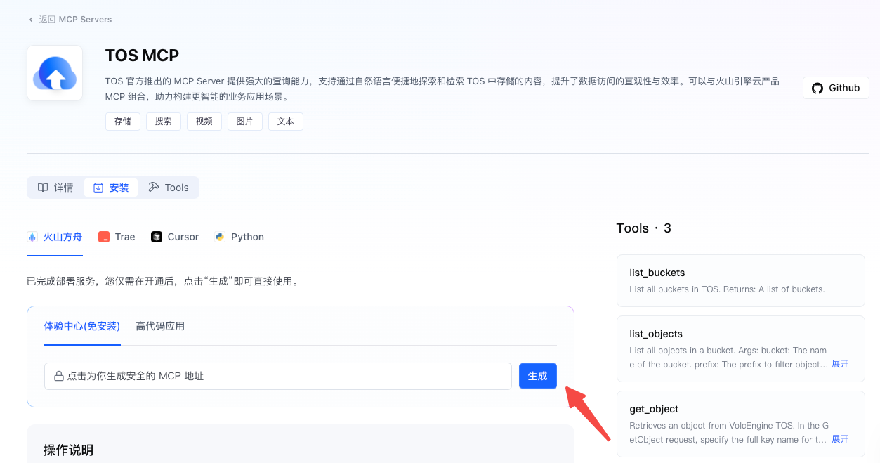The width and height of the screenshot is (880, 463).
Task: Click the book icon beside 详情
Action: click(43, 188)
